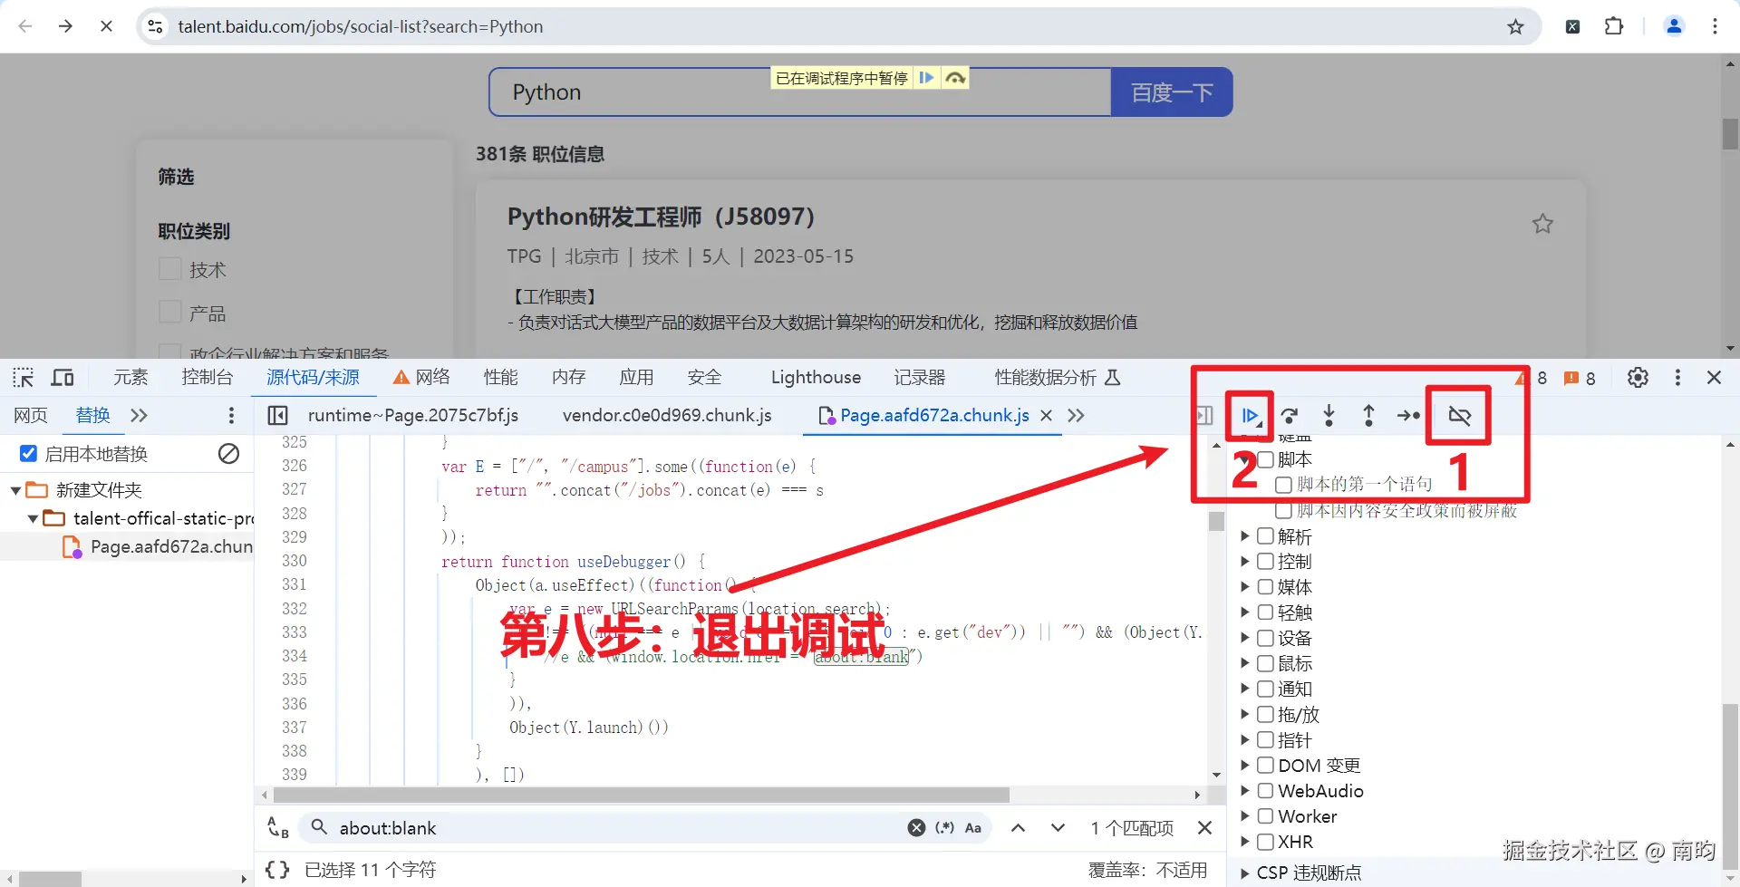The height and width of the screenshot is (887, 1740).
Task: Select the pretty-print format icon in source panel
Action: (x=276, y=869)
